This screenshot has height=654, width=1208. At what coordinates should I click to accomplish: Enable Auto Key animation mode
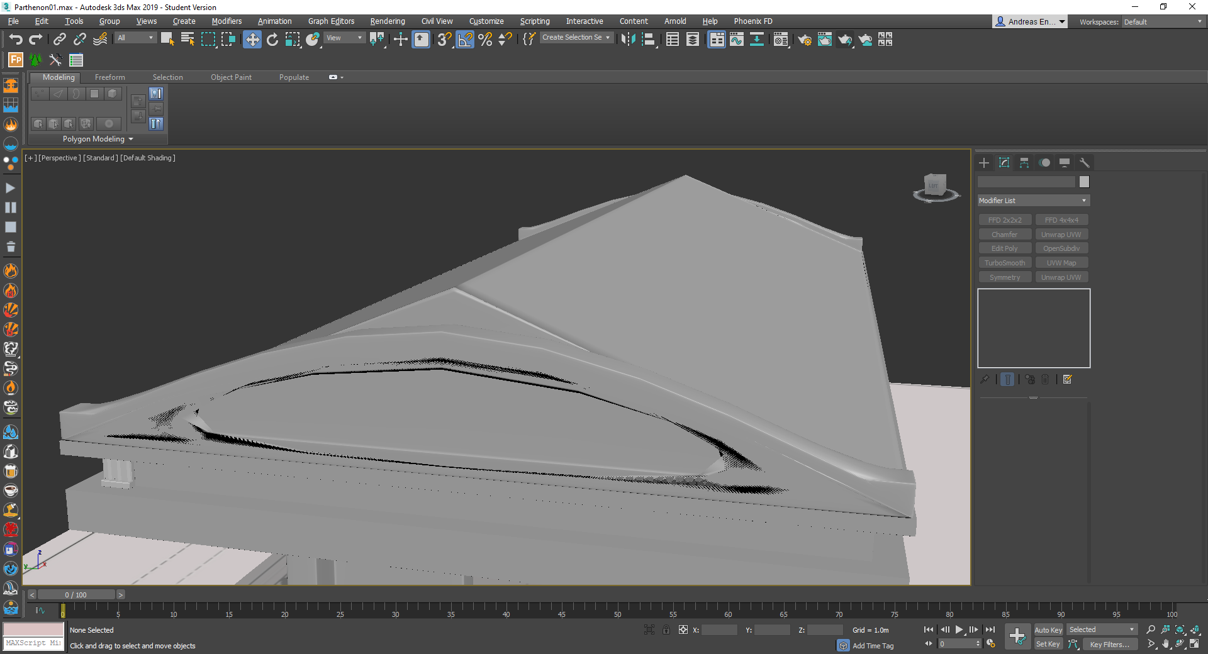click(1048, 629)
